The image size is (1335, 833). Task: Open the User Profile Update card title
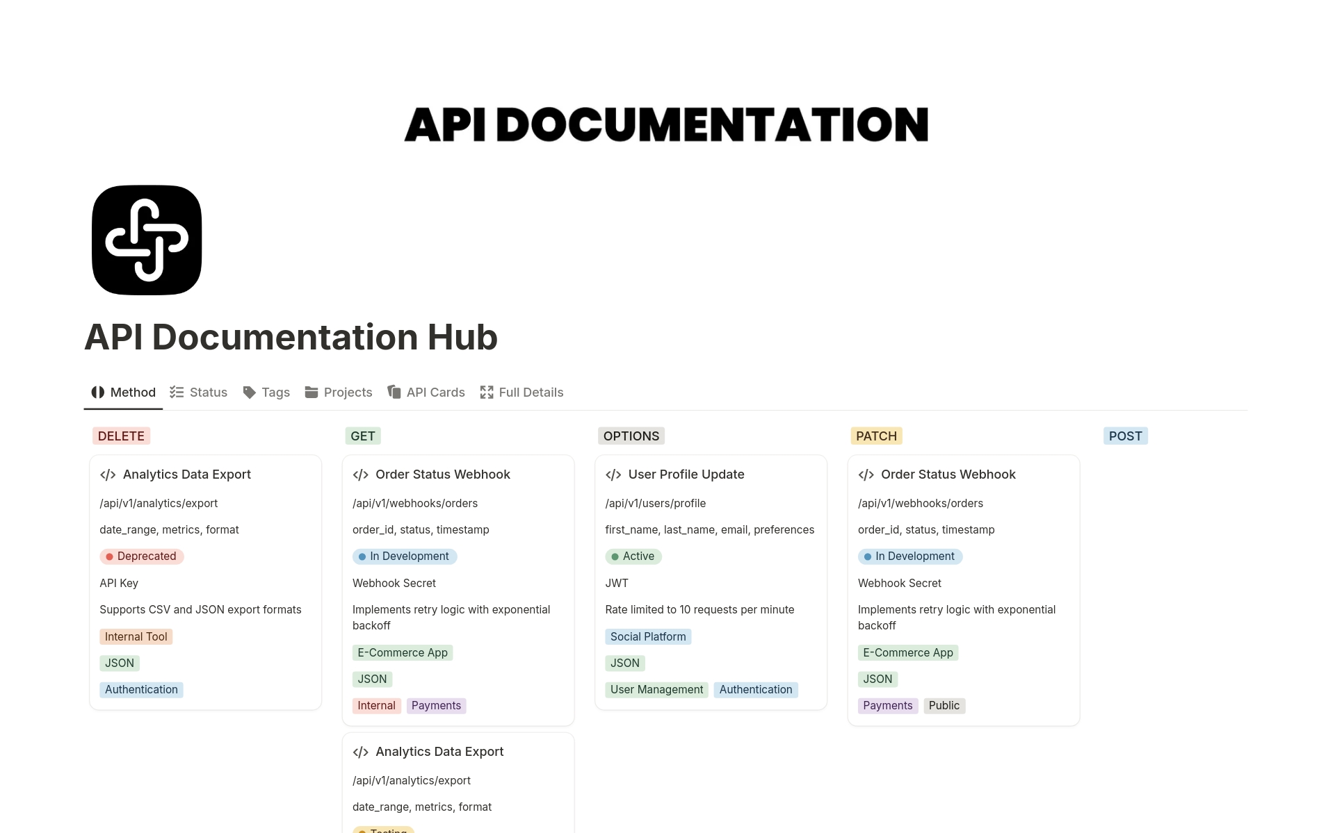click(x=686, y=475)
